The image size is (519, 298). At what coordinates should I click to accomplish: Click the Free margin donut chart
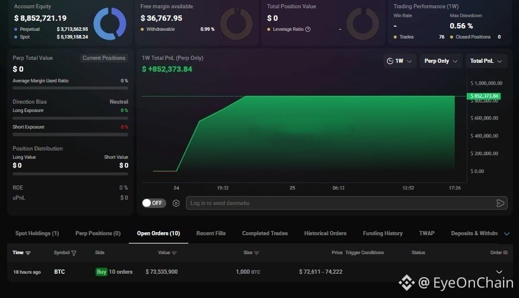click(x=236, y=24)
